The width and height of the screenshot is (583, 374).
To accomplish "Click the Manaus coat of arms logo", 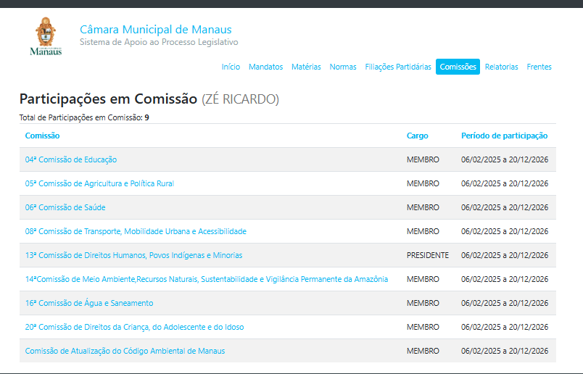I will click(x=45, y=36).
